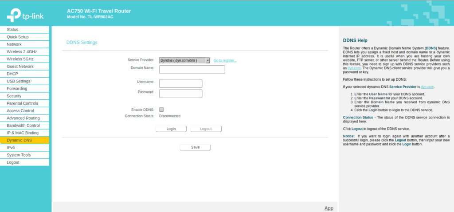Screen dimensions: 454x212
Task: Select the Password field
Action: 180,94
